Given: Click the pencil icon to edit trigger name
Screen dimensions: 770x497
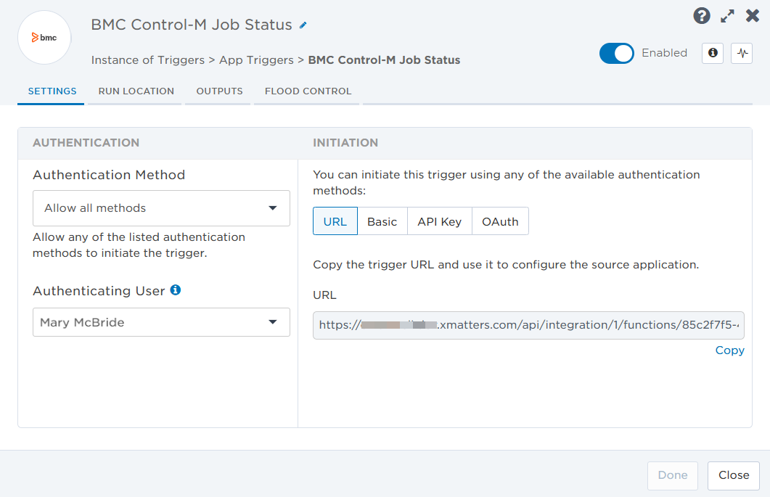Looking at the screenshot, I should [x=303, y=25].
